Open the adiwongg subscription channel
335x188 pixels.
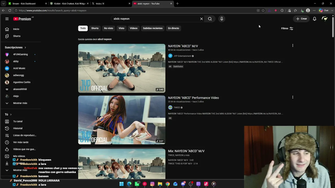click(20, 75)
